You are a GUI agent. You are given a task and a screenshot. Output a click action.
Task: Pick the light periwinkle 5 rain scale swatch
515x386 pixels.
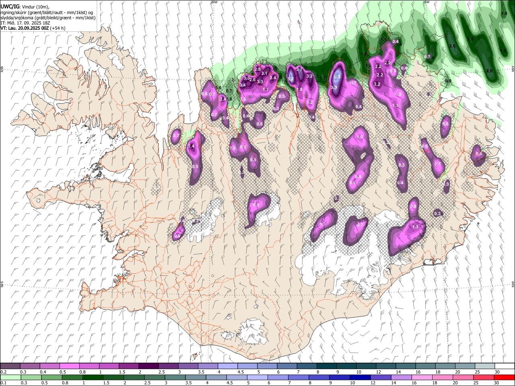pos(257,377)
